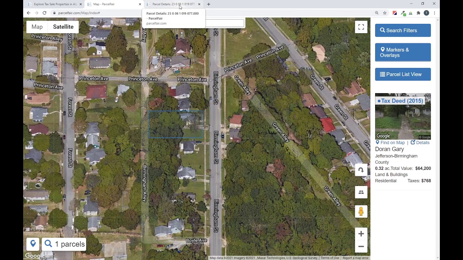Click the Doran Gary owner name
Viewport: 463px width, 260px height.
[390, 149]
